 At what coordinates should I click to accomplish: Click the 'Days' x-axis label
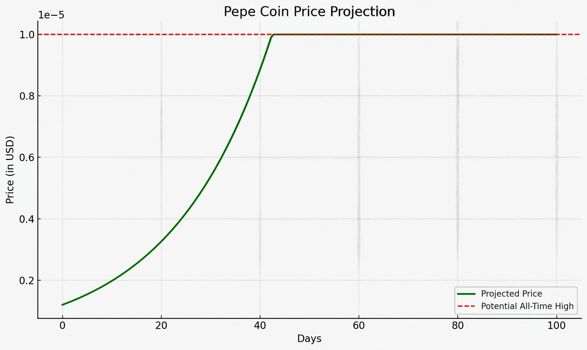(309, 338)
